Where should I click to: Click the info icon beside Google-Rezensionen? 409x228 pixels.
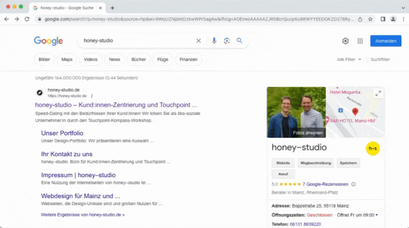(353, 184)
